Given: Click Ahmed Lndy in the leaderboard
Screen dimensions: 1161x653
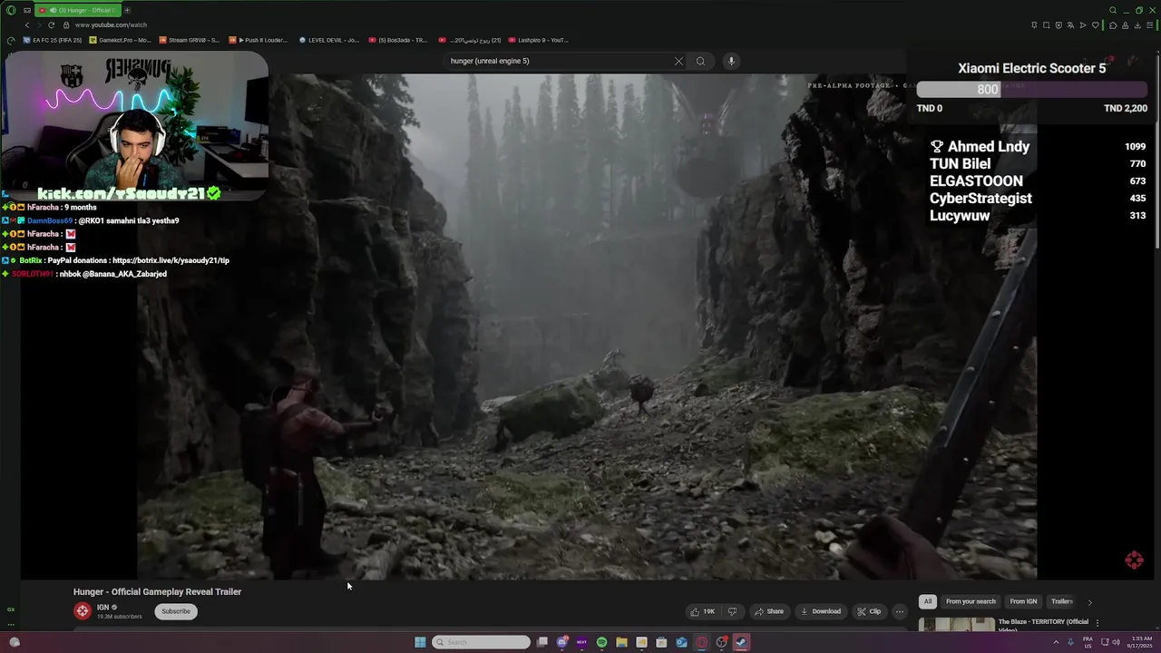Looking at the screenshot, I should (x=988, y=146).
